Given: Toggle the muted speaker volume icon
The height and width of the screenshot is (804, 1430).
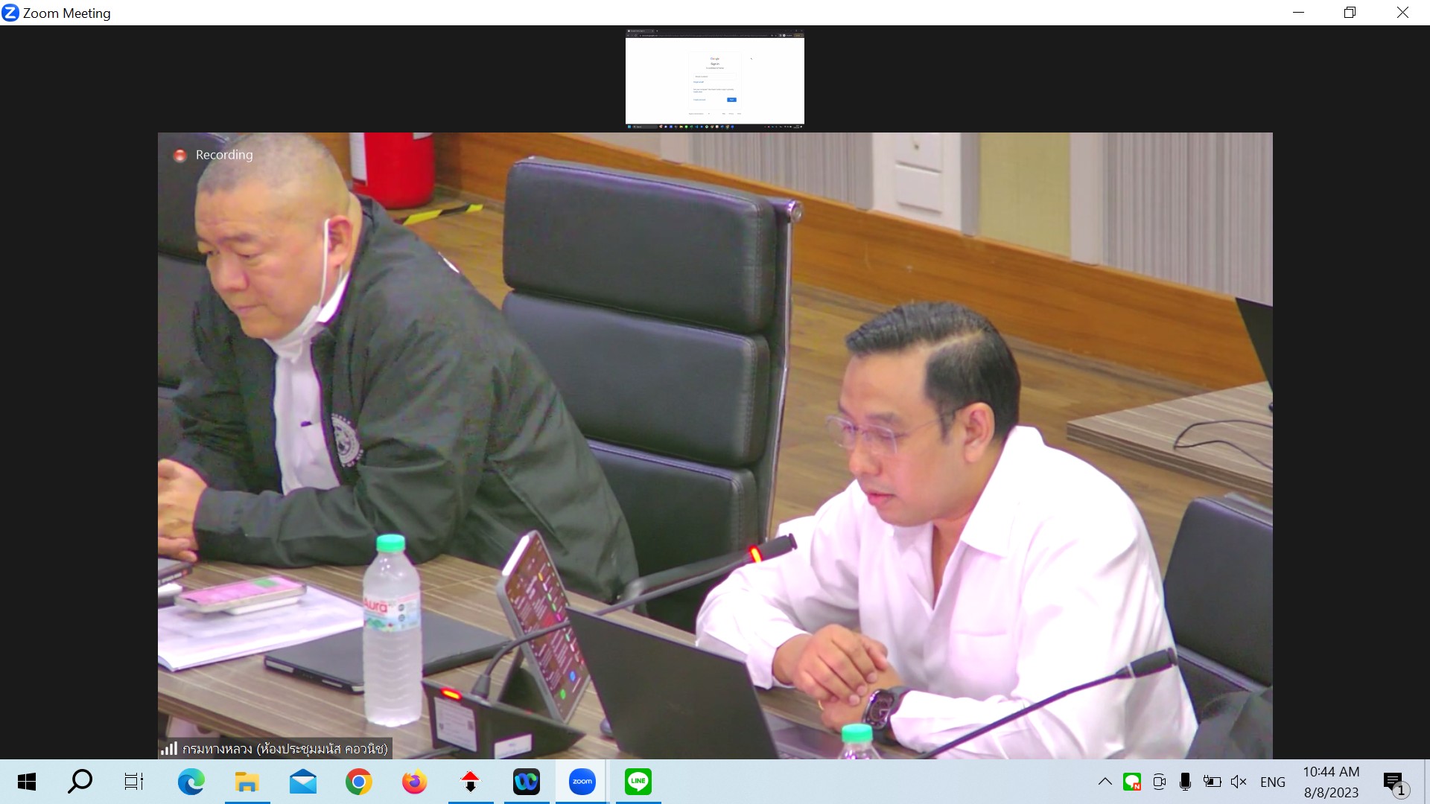Looking at the screenshot, I should (1239, 782).
